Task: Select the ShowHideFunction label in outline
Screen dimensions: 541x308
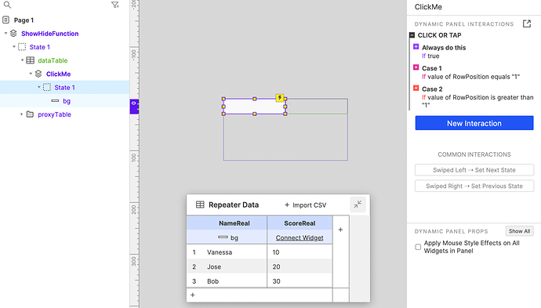Action: click(49, 34)
